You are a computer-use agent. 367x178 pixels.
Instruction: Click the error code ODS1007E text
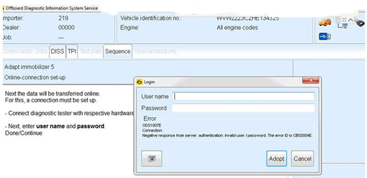coord(152,125)
